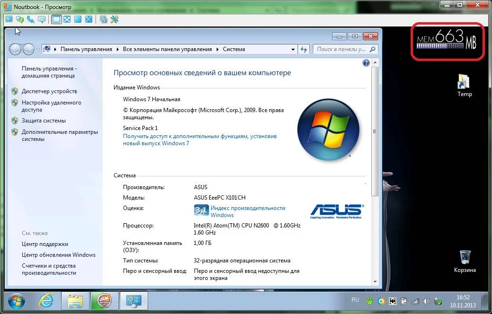Click the network signal bars tray icon

click(x=415, y=301)
